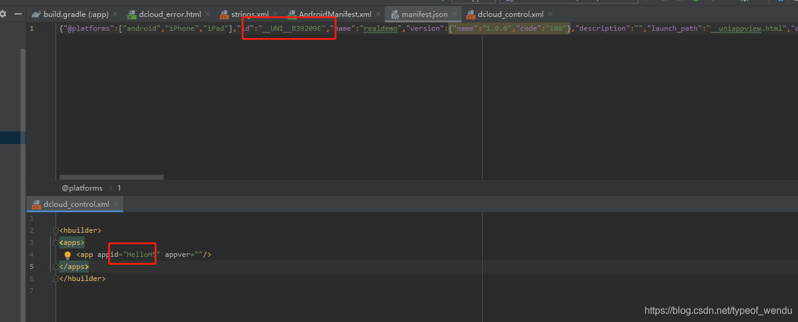Click fold marker at </apps> closing tag
This screenshot has height=322, width=798.
(x=55, y=267)
